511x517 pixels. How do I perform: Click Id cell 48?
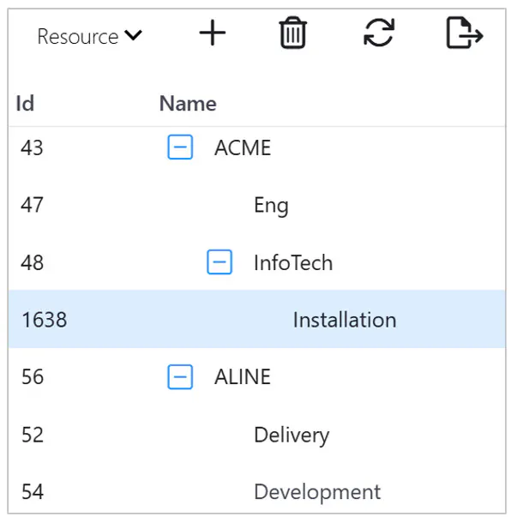click(32, 262)
